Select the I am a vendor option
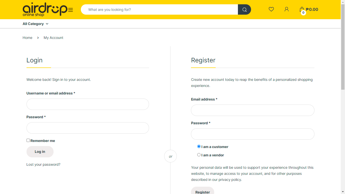This screenshot has width=345, height=194. pos(199,155)
